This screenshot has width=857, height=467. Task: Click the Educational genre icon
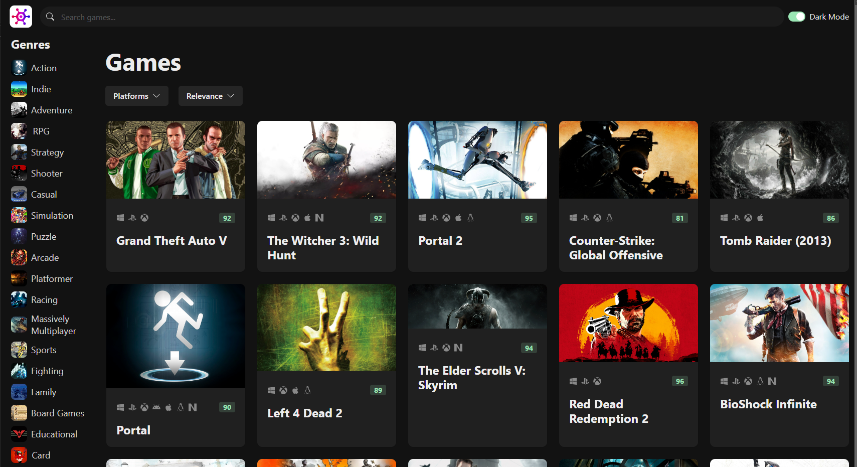click(x=19, y=434)
